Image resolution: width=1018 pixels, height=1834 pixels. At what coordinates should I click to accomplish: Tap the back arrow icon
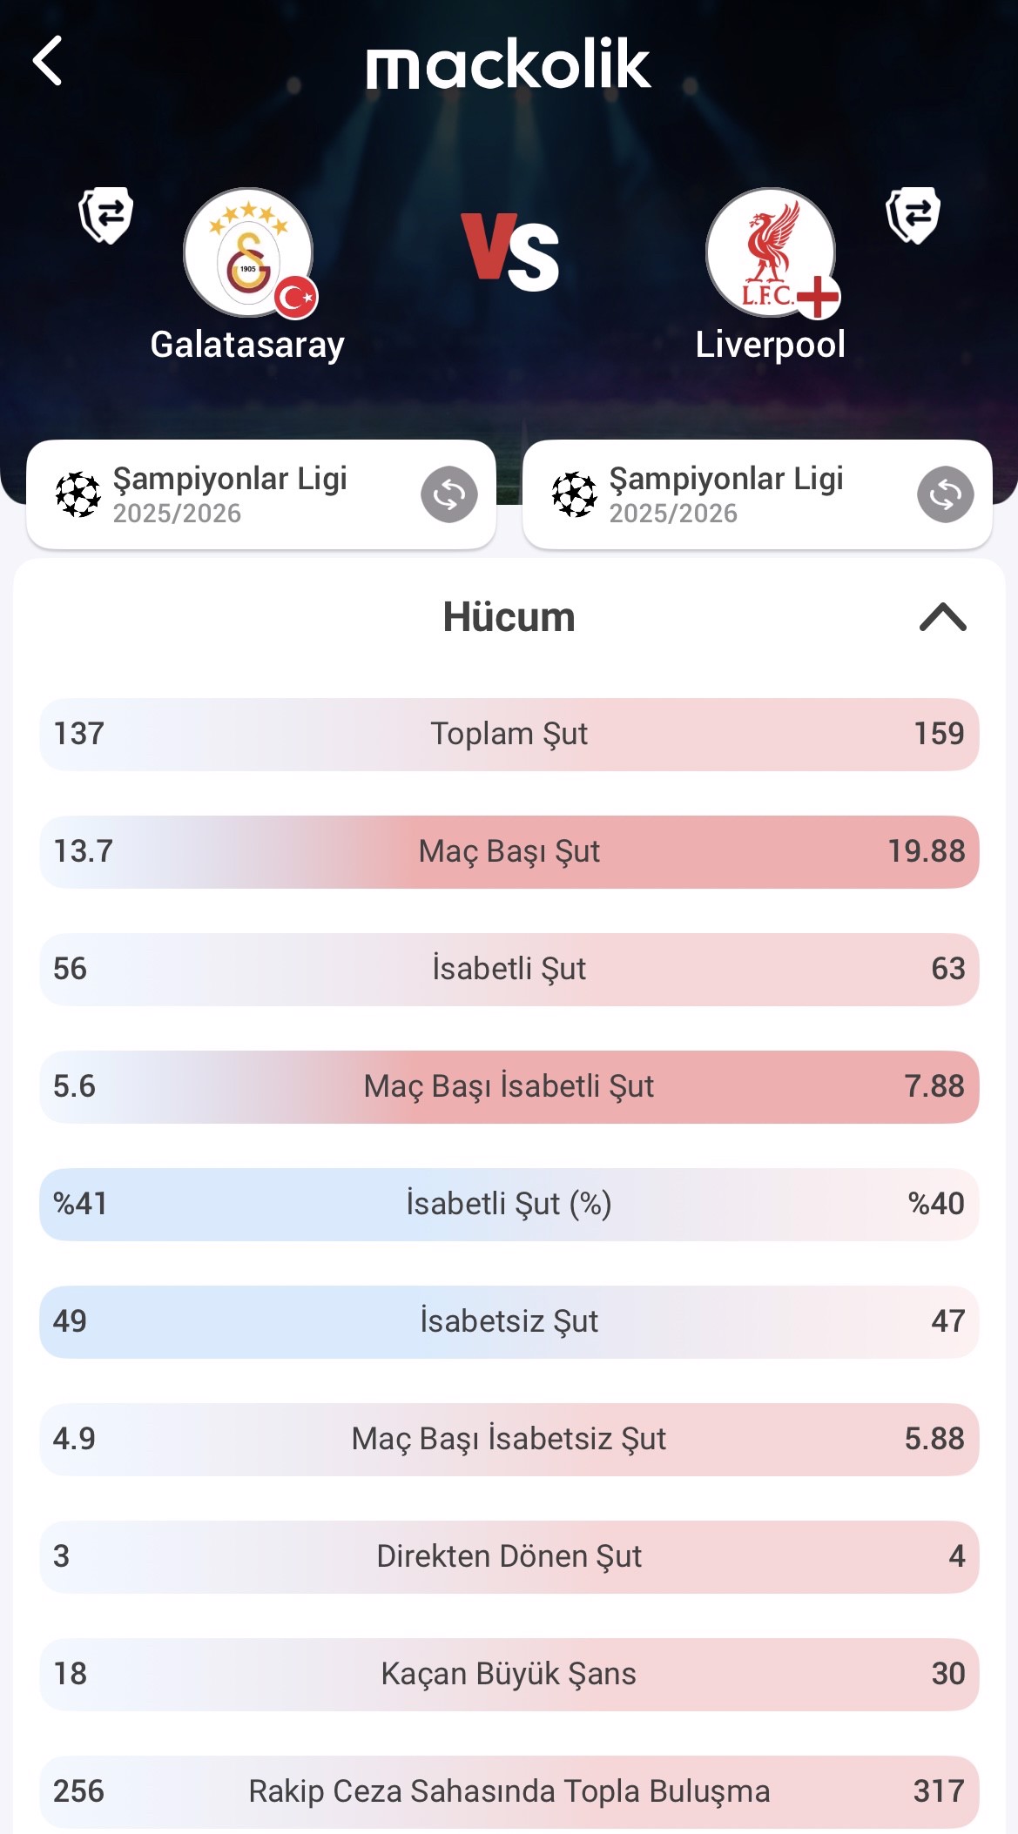48,61
